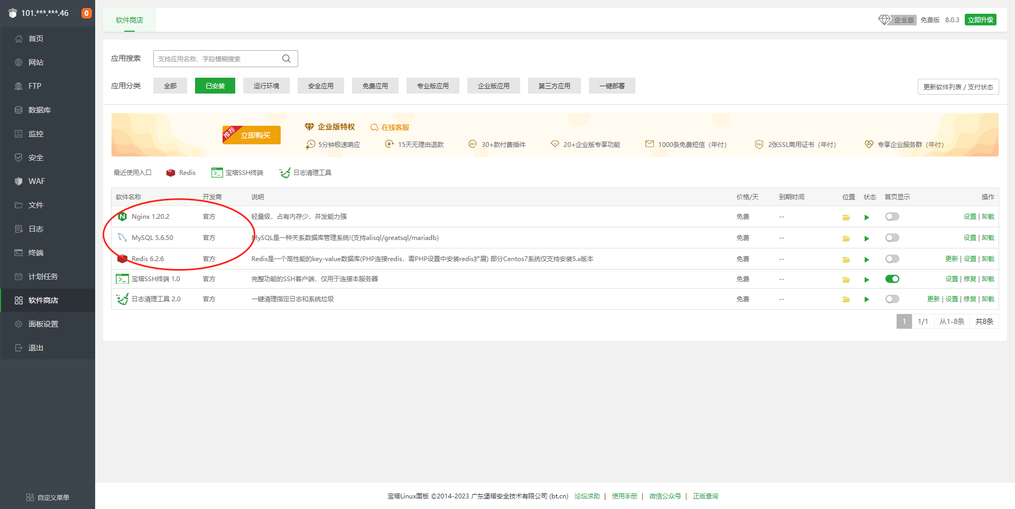Screen dimensions: 1015x509
Task: Open the Nginx folder location icon
Action: (x=846, y=217)
